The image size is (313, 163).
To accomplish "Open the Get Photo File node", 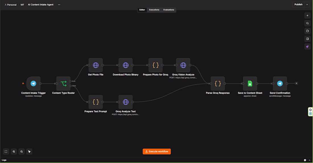I will 96,65.
